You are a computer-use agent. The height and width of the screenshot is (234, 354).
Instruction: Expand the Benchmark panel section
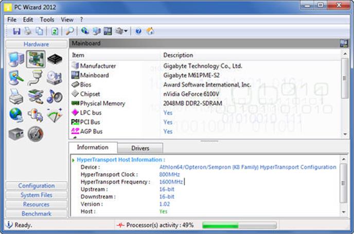click(37, 213)
